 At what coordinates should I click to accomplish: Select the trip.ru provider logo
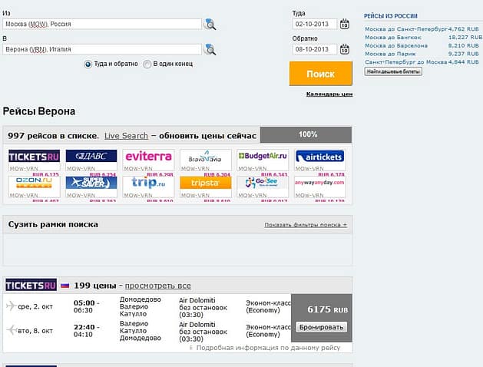pos(148,183)
